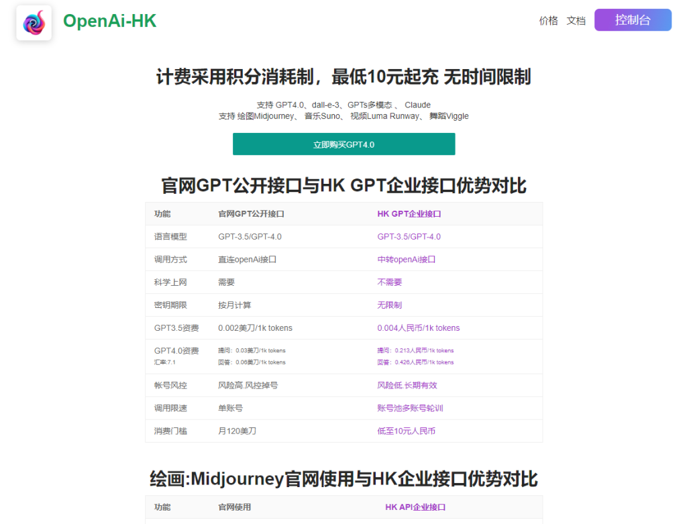
Task: Click the 风险高.风控掉号 cell
Action: (x=248, y=385)
